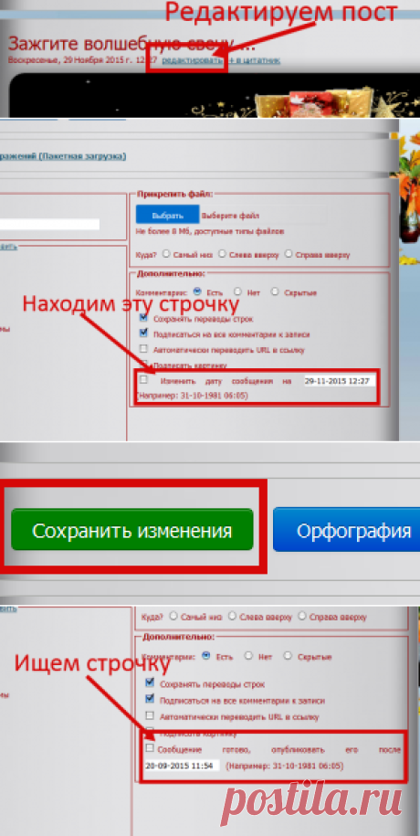The image size is (420, 836).
Task: Uncheck 'Сохранять переводы строк' in 'Находим эту строчку' screenshot
Action: pyautogui.click(x=143, y=318)
